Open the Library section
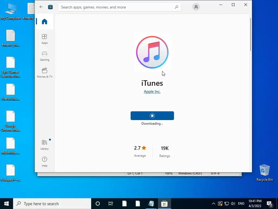Viewport: 278px width, 209px height. 45,145
